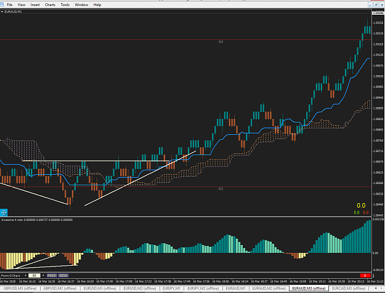Image resolution: width=385 pixels, height=293 pixels.
Task: Increase Point O Chart value with right arrow
Action: click(44, 276)
